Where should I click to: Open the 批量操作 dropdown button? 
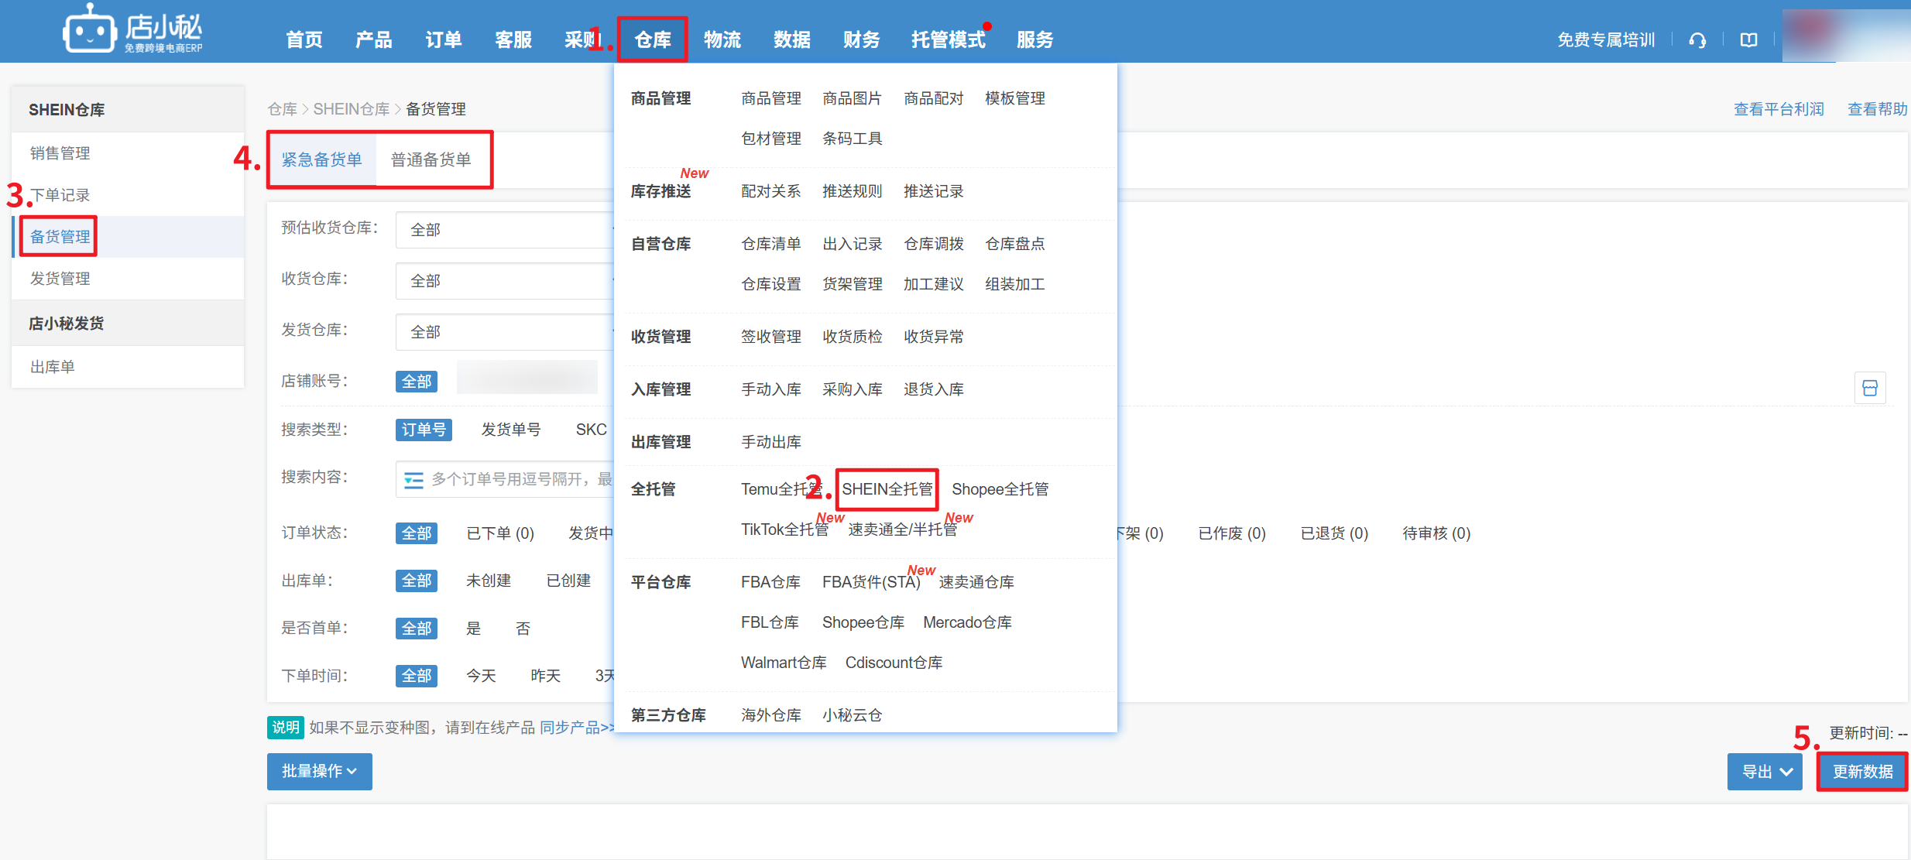[x=319, y=771]
